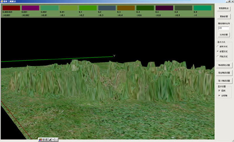234x142 pixels.
Task: Click the IME logo icon on floating bar
Action: point(40,140)
